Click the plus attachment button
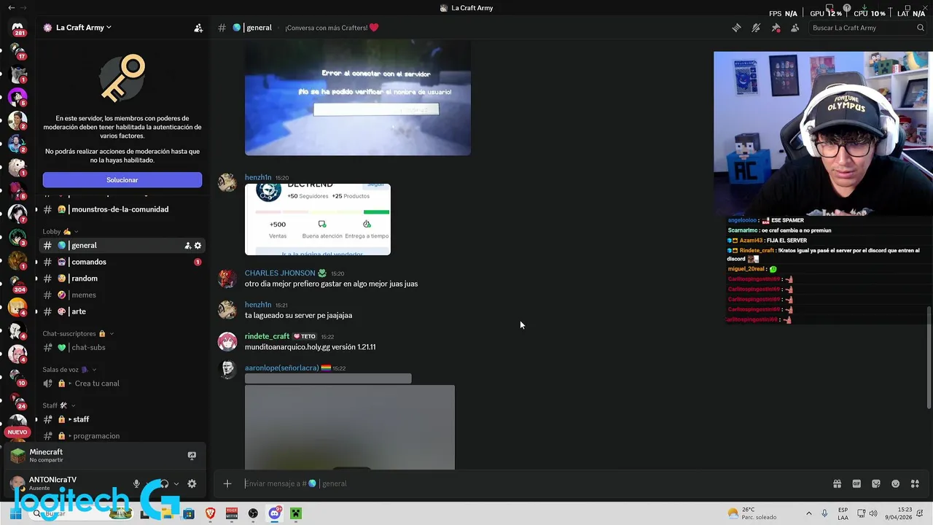This screenshot has height=525, width=933. (227, 483)
